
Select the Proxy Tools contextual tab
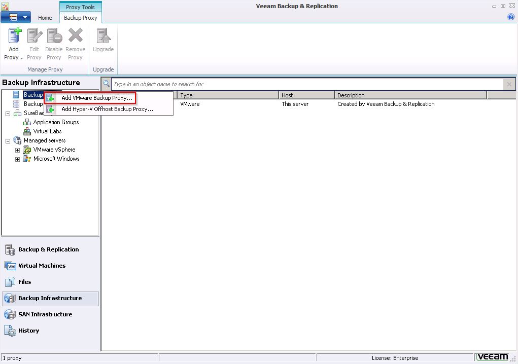[x=80, y=7]
